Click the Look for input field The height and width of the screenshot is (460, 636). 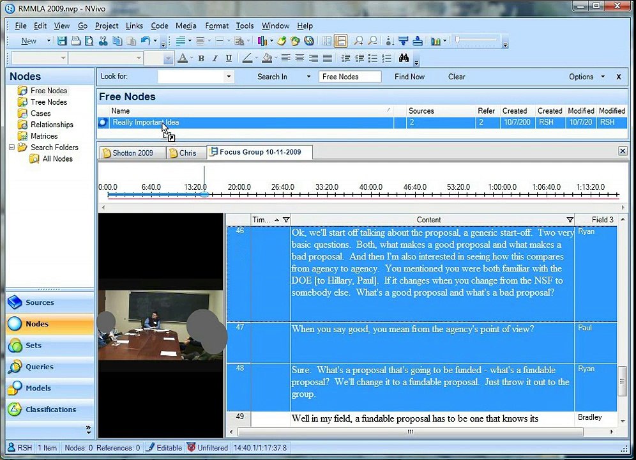(191, 76)
